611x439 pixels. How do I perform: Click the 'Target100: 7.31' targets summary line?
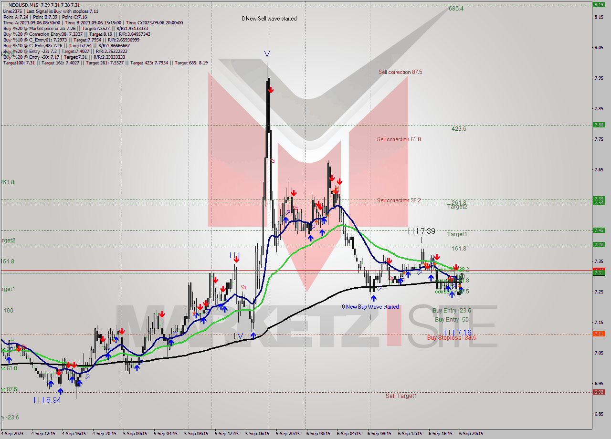[105, 63]
